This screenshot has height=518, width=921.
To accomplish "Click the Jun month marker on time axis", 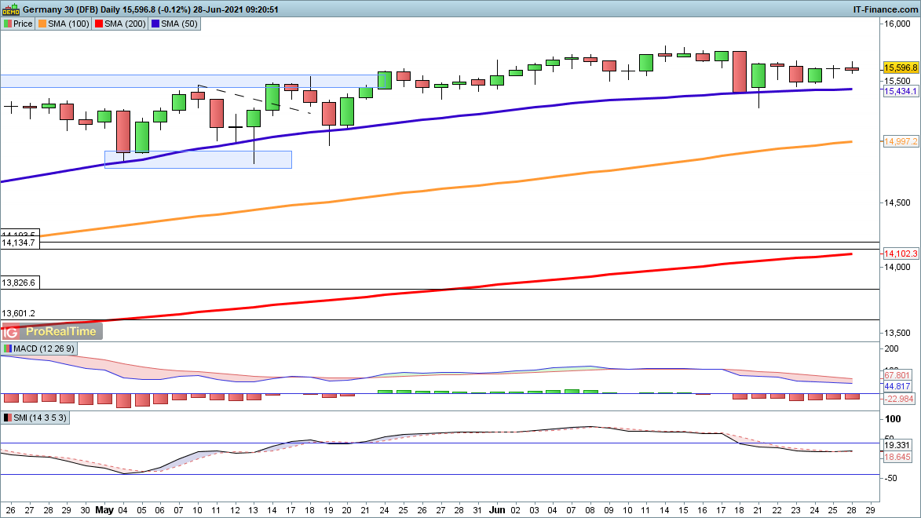I will pyautogui.click(x=496, y=509).
